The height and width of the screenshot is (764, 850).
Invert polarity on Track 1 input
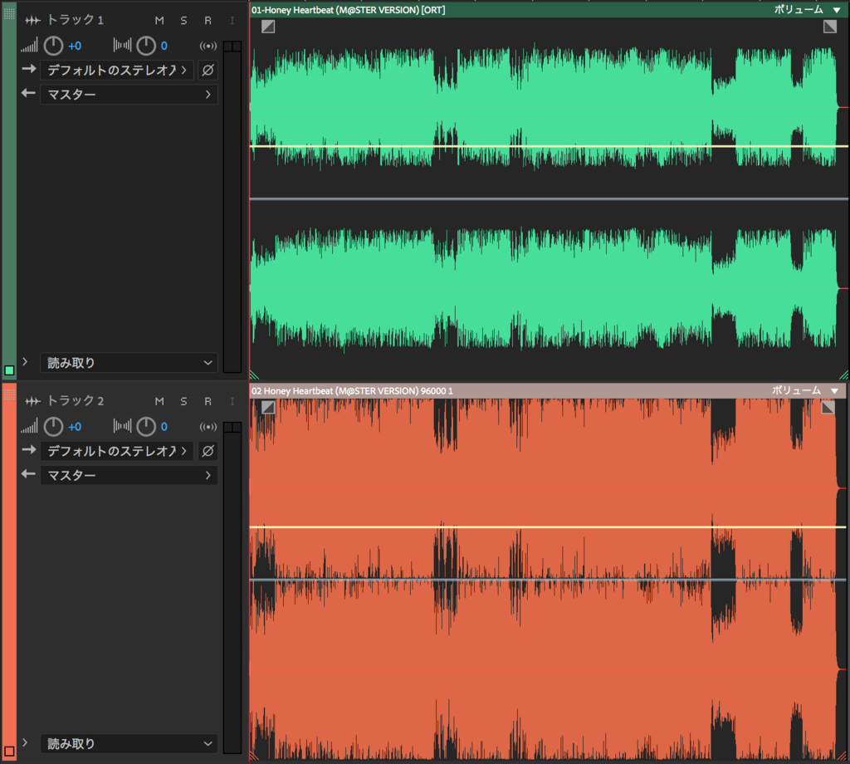[208, 70]
